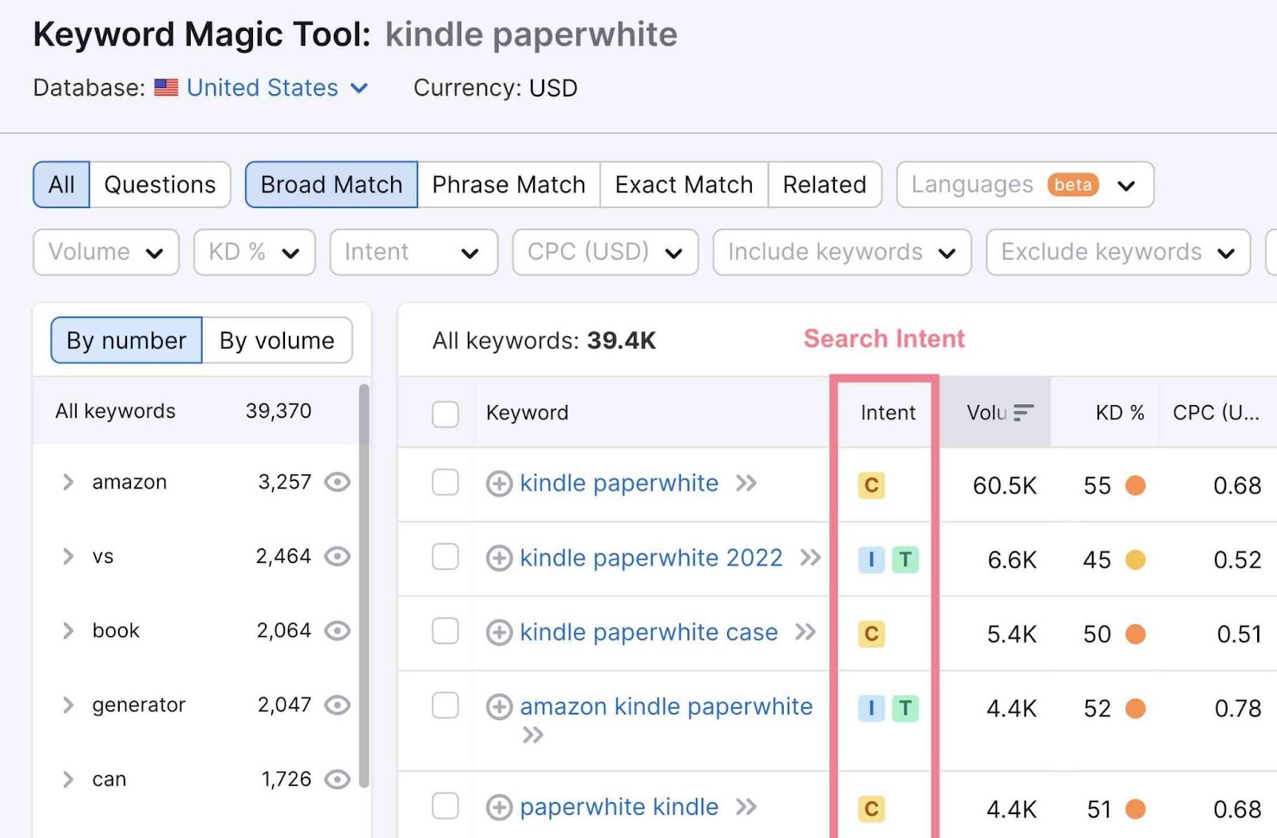This screenshot has width=1277, height=838.
Task: Click the orange KD dot for kindle paperwhite case
Action: (x=1137, y=634)
